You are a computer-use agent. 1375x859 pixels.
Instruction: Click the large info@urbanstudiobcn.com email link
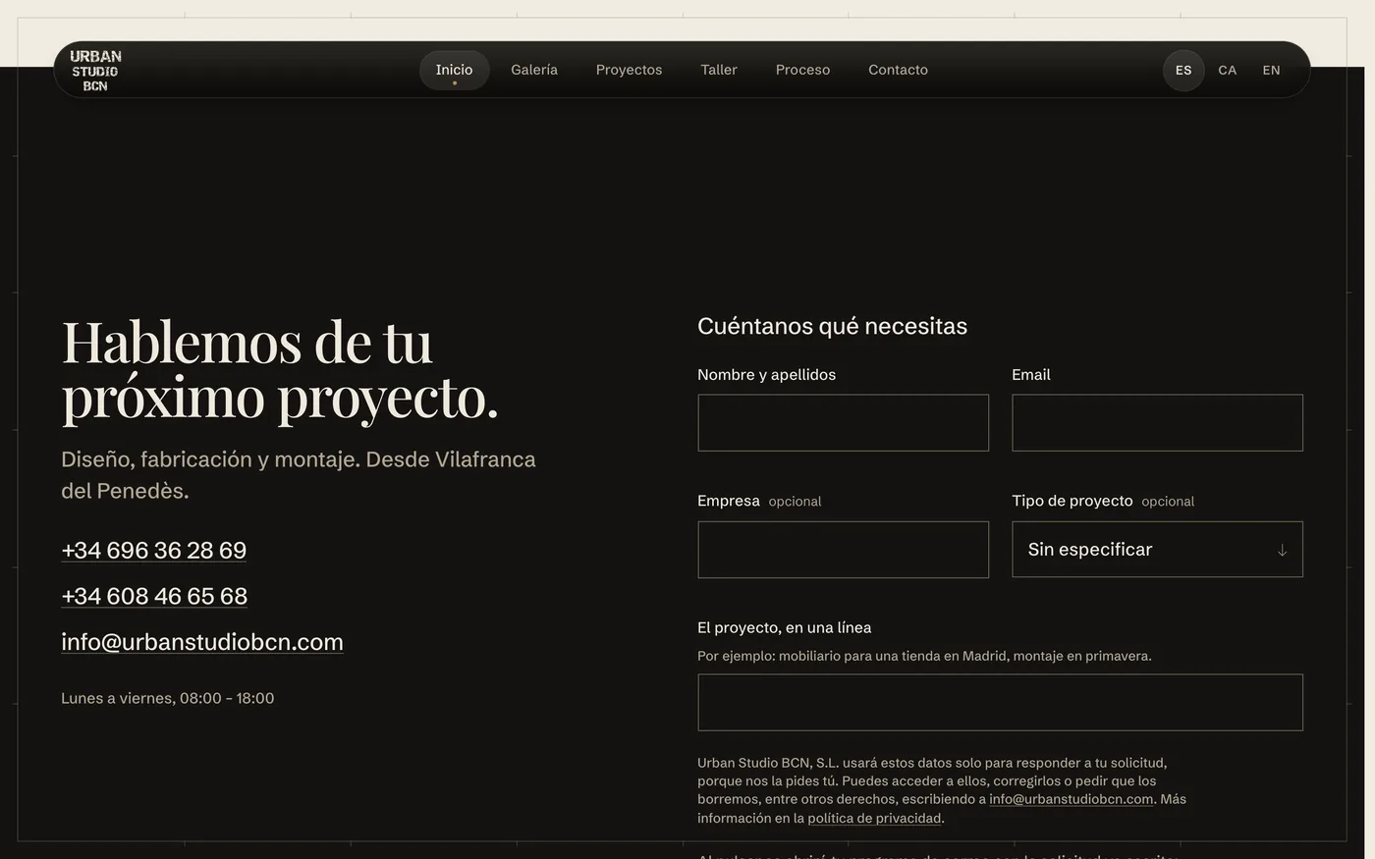202,642
